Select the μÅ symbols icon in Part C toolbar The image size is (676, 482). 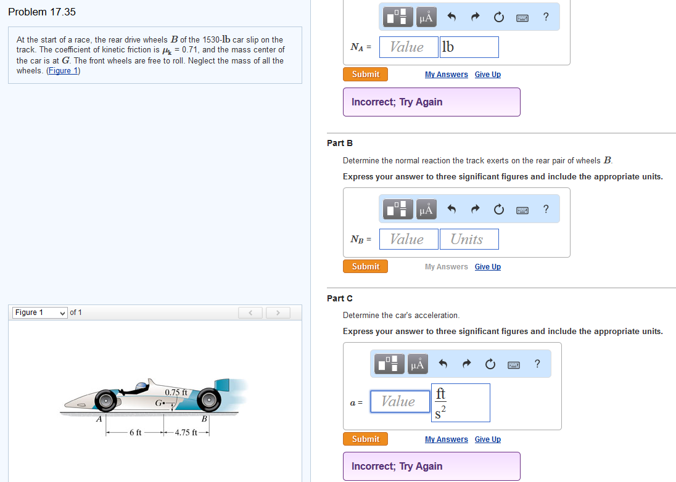[x=417, y=364]
